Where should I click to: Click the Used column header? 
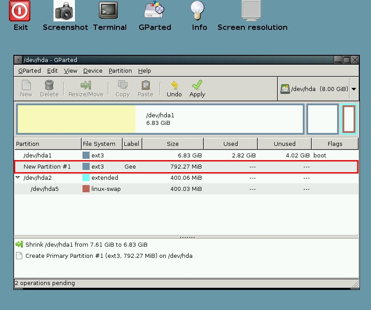coord(231,144)
